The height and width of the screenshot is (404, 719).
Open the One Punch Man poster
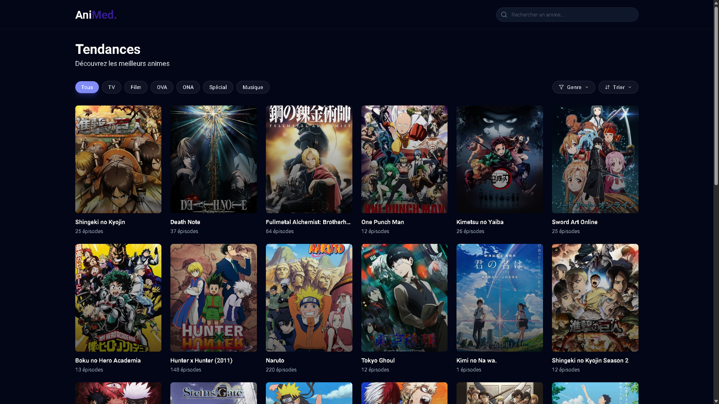tap(404, 159)
